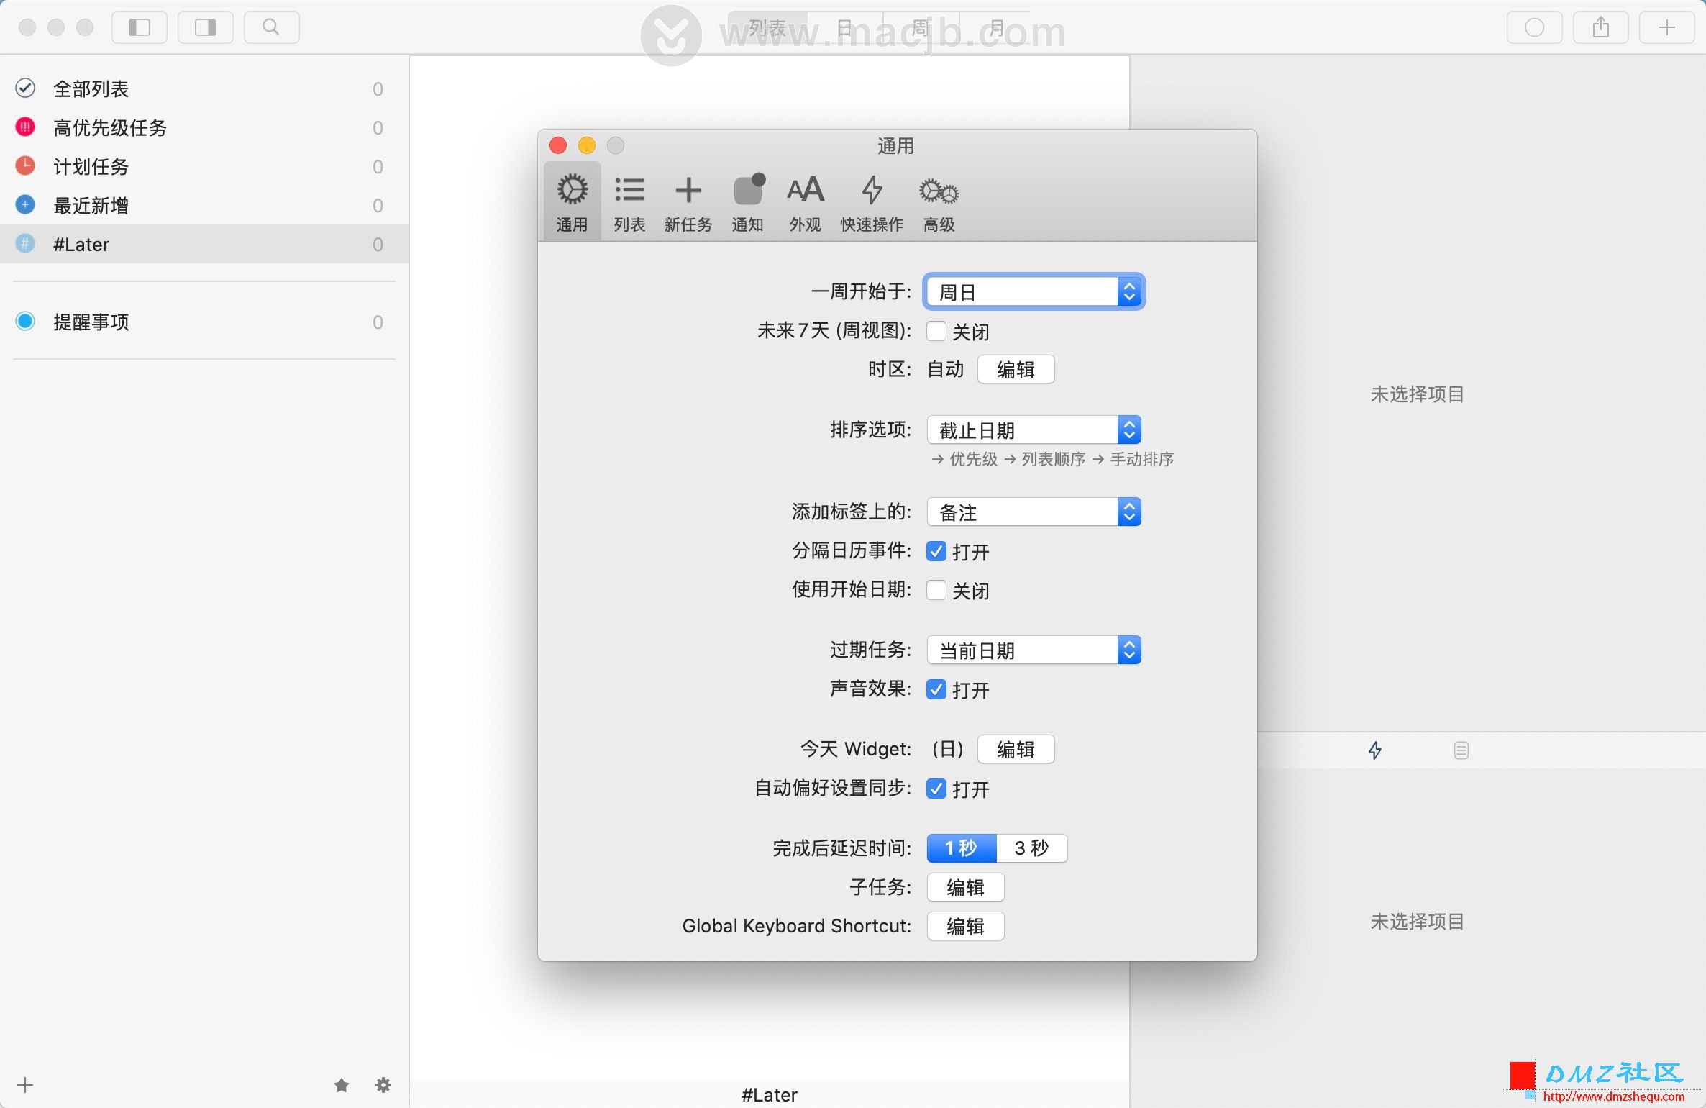
Task: Select 全部列表 in the sidebar
Action: [204, 88]
